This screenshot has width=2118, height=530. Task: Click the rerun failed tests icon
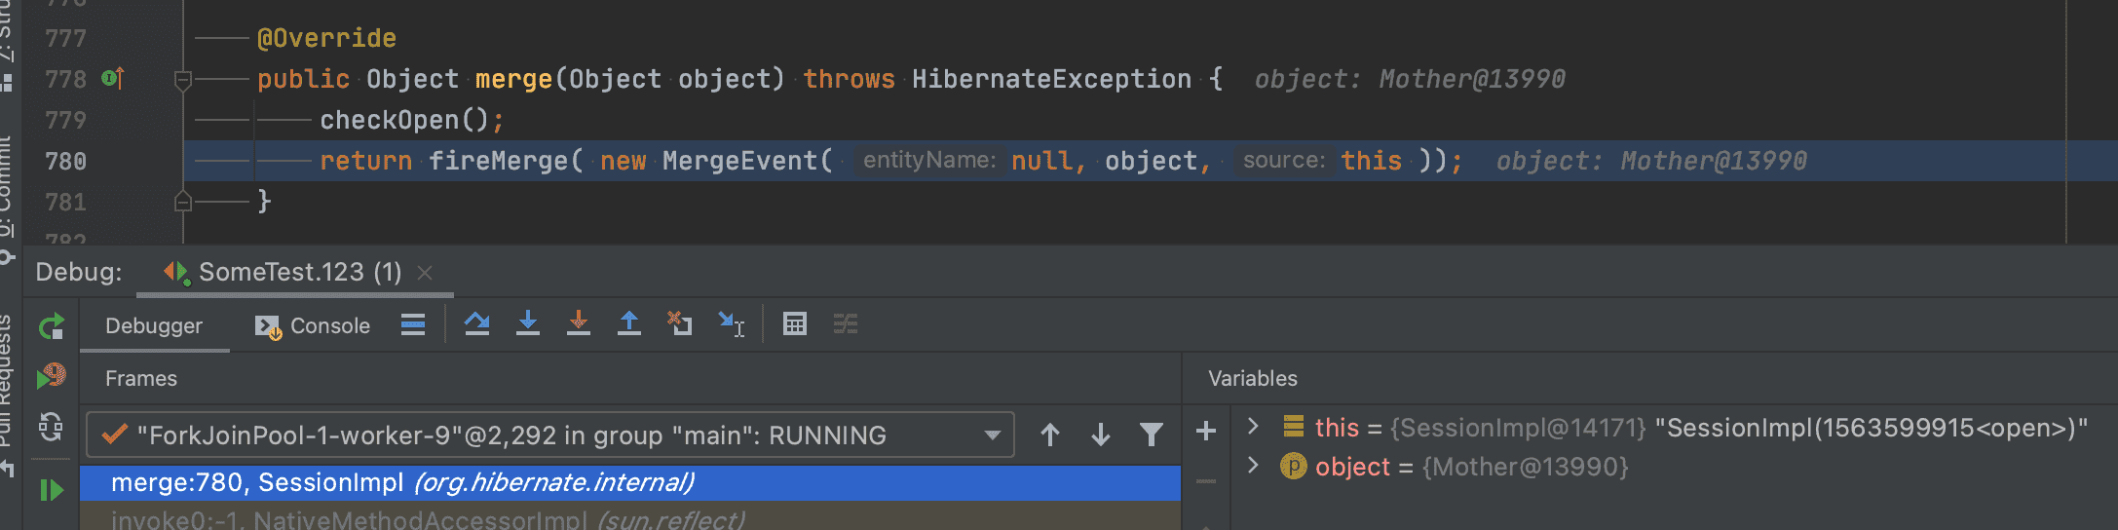51,376
